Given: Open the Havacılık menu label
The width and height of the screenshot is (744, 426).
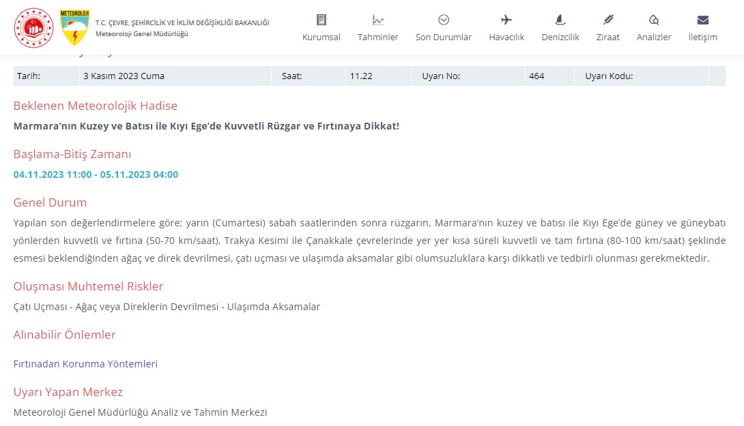Looking at the screenshot, I should coord(506,37).
